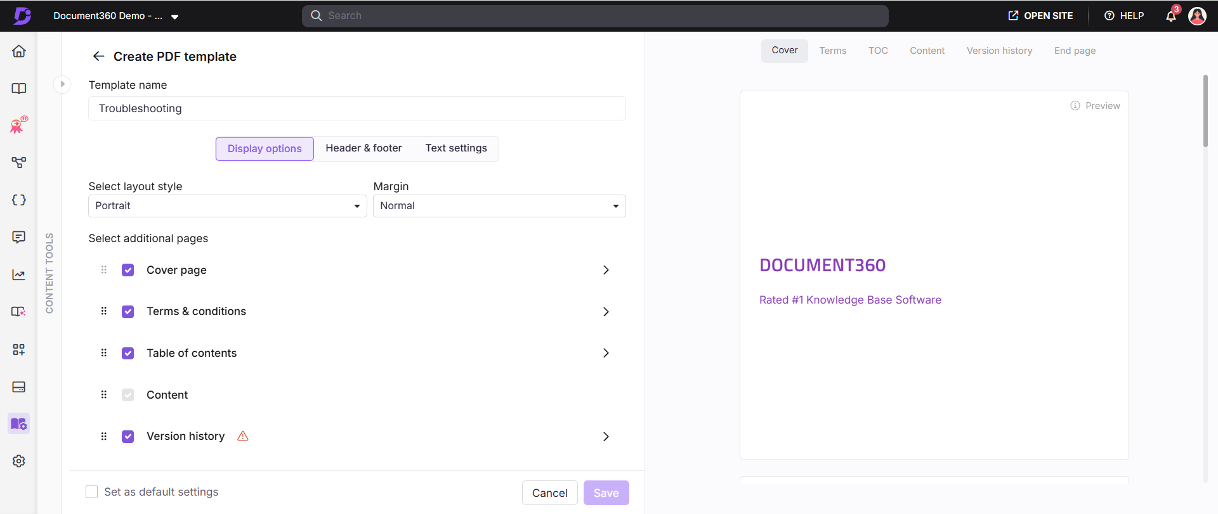1218x514 pixels.
Task: Switch to Text settings tab
Action: (x=456, y=148)
